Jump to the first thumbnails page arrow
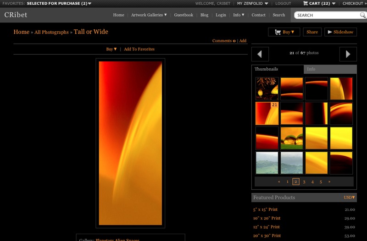This screenshot has width=367, height=241. click(279, 182)
